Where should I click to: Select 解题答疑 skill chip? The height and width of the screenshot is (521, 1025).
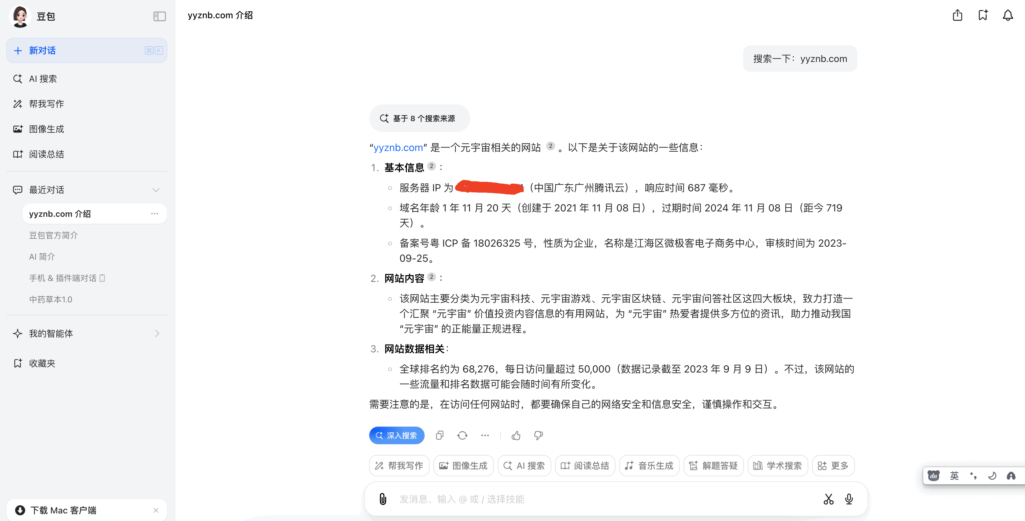[713, 465]
